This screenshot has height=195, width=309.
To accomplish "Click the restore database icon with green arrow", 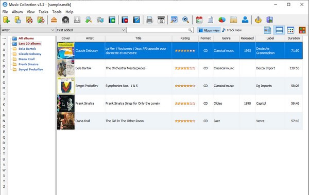I will [41, 20].
